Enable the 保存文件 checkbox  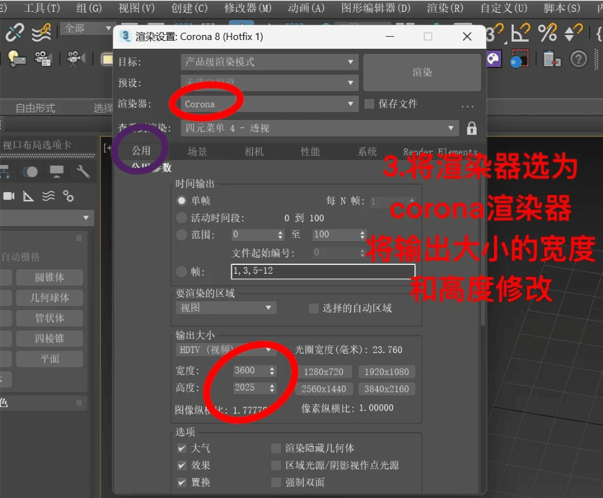click(x=369, y=104)
